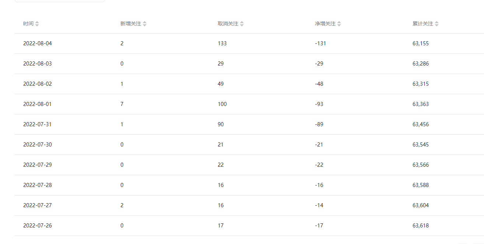Click cumulative followers value 63,155
The image size is (484, 244).
pyautogui.click(x=421, y=43)
